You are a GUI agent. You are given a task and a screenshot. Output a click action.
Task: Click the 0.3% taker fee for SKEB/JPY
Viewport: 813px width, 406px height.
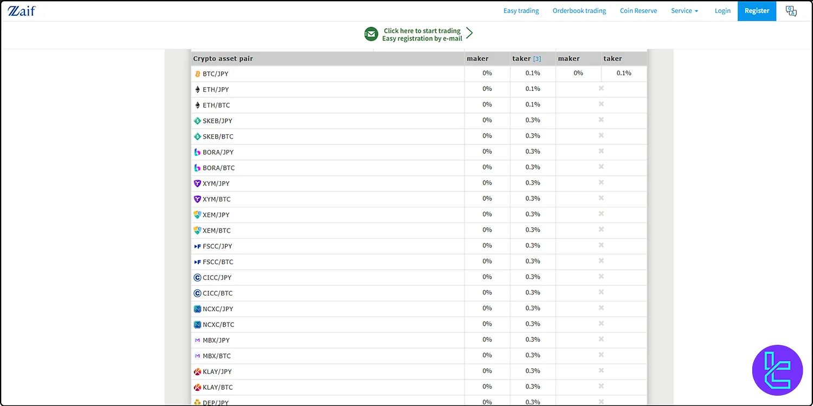click(533, 120)
